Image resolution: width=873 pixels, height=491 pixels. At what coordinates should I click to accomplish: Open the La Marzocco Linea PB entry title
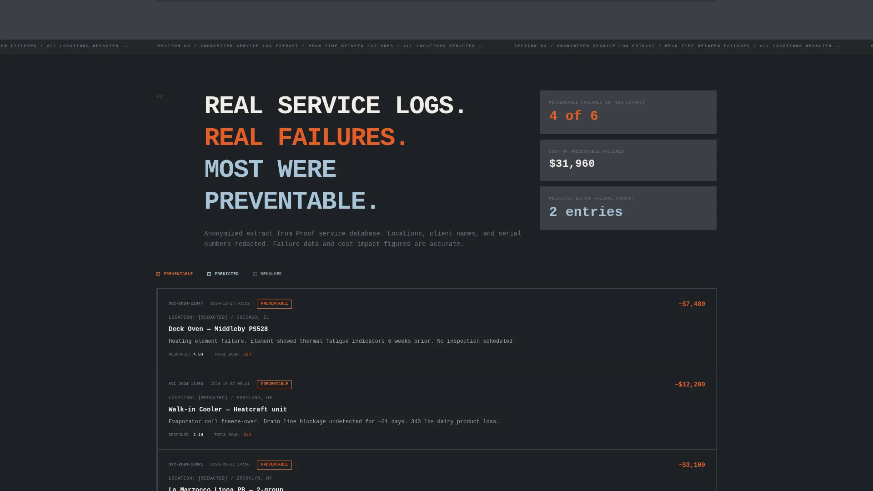pyautogui.click(x=226, y=489)
